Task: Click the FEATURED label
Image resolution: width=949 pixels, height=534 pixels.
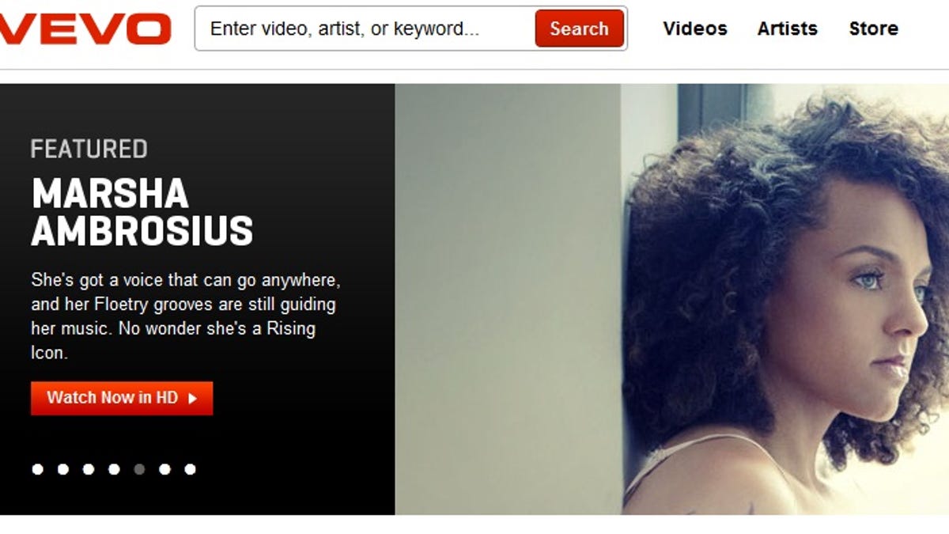Action: tap(89, 149)
